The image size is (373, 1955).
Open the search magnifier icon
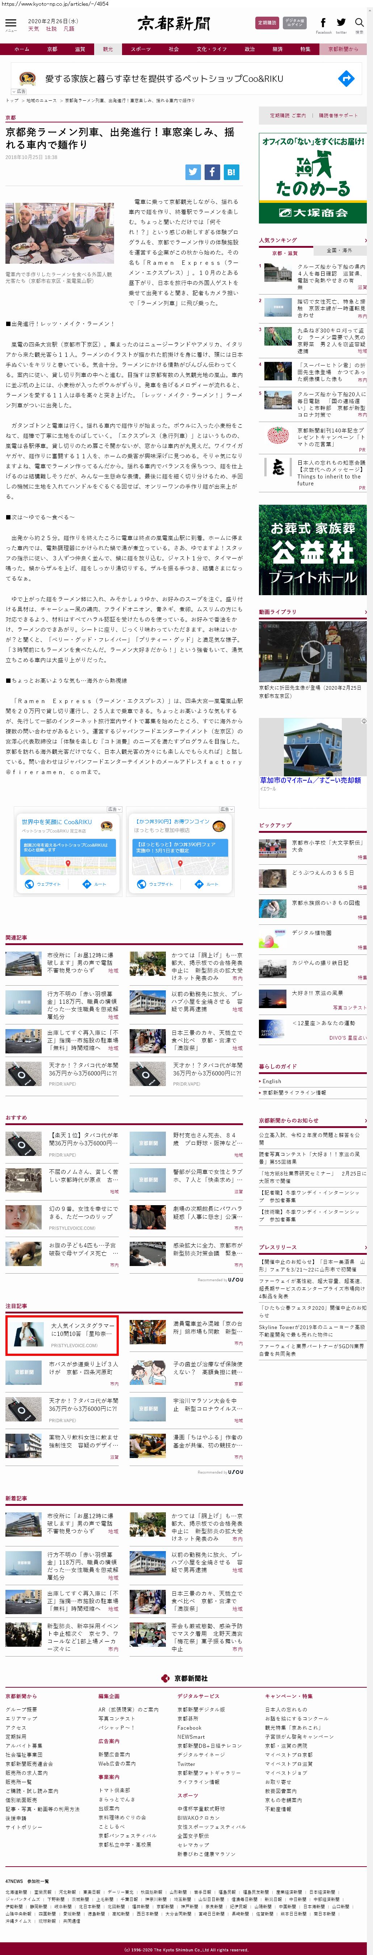click(359, 24)
